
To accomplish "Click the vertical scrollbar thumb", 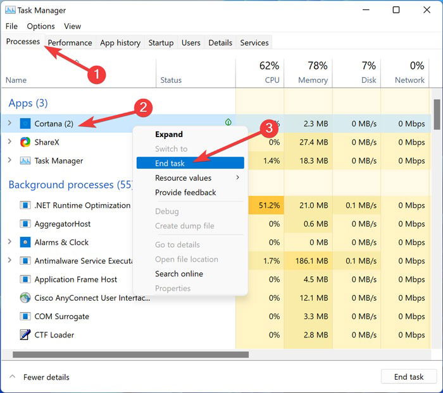I will coord(437,114).
